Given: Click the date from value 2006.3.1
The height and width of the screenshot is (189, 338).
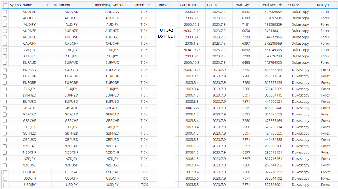Looking at the screenshot, I should [x=192, y=18].
